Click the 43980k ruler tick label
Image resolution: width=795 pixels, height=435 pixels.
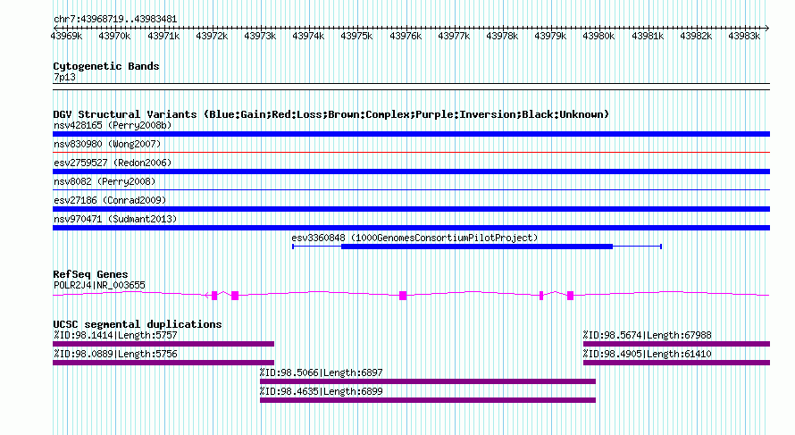point(598,36)
